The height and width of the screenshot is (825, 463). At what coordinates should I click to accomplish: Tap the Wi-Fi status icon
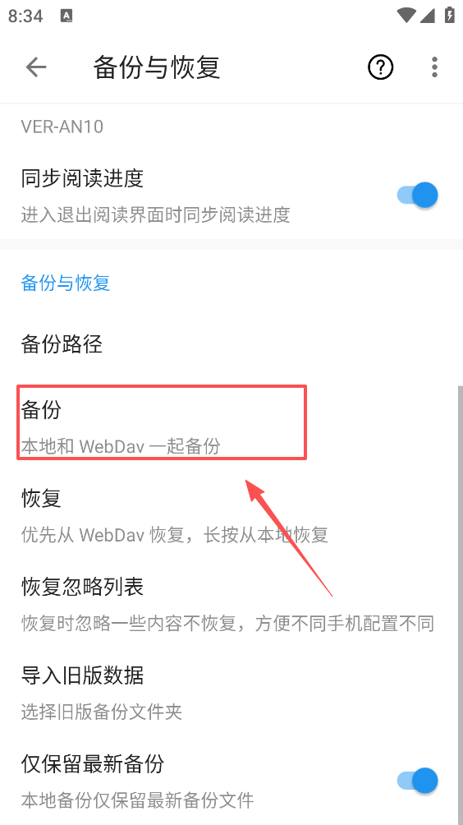click(407, 16)
